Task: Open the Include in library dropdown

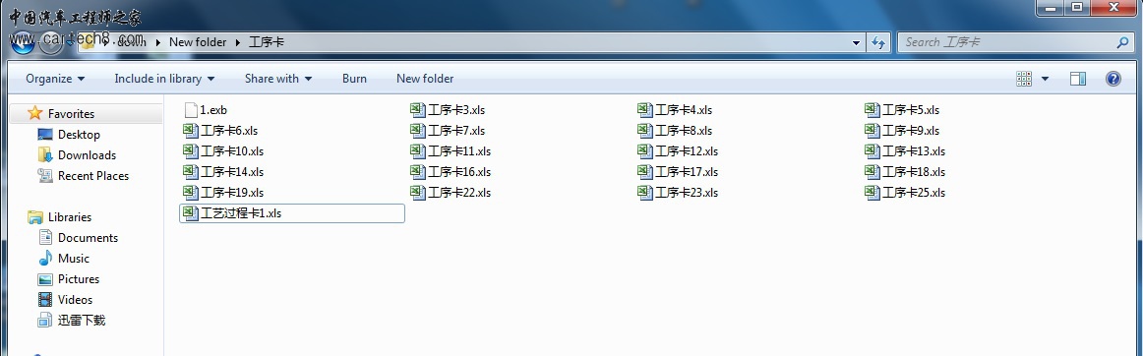Action: coord(164,78)
